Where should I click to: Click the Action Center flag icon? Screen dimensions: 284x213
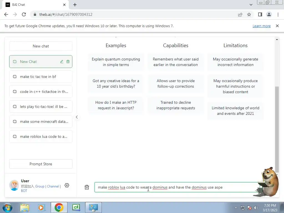(249, 208)
